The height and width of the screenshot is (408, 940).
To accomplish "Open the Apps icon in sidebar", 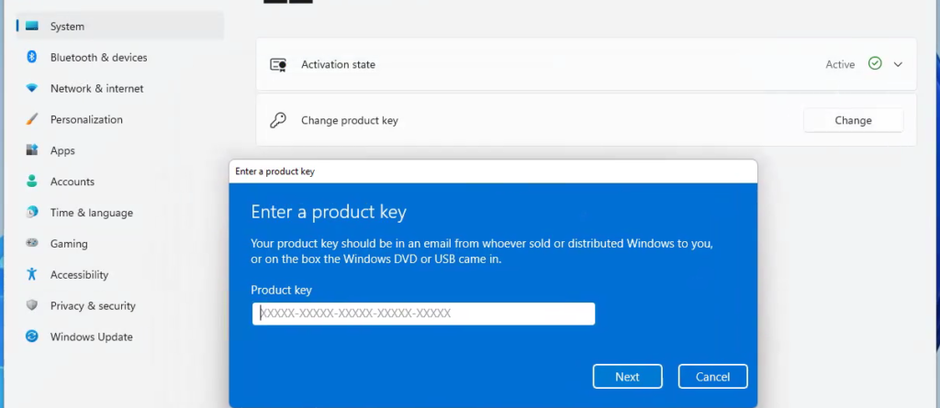I will 32,150.
